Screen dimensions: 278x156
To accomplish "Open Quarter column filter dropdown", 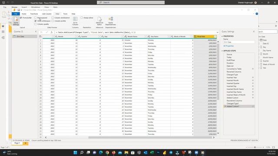I will [x=99, y=36].
